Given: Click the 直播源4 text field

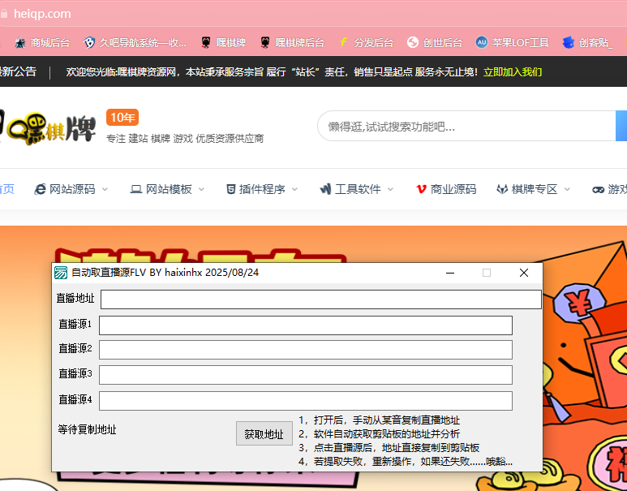Looking at the screenshot, I should 306,401.
